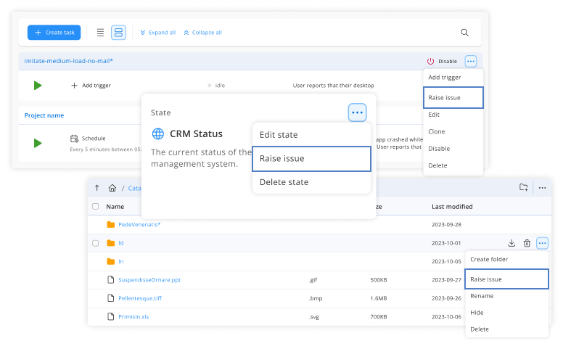Click the file icon beside Pellentesque.tiff

[110, 298]
